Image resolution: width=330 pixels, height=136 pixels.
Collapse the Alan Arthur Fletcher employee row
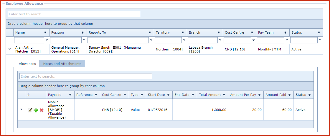pyautogui.click(x=9, y=49)
